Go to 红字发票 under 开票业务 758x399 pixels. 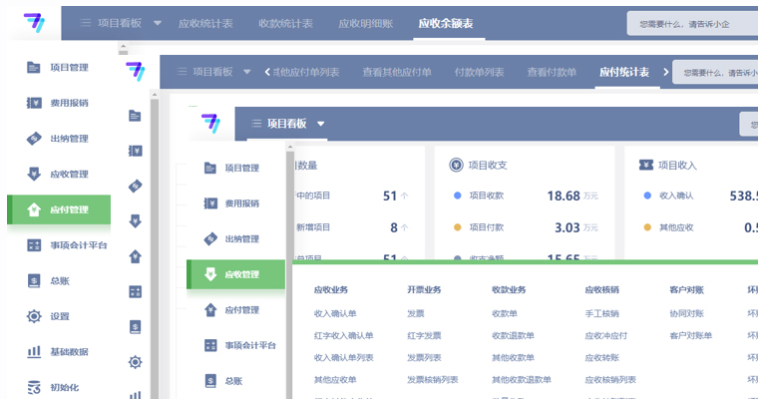423,335
